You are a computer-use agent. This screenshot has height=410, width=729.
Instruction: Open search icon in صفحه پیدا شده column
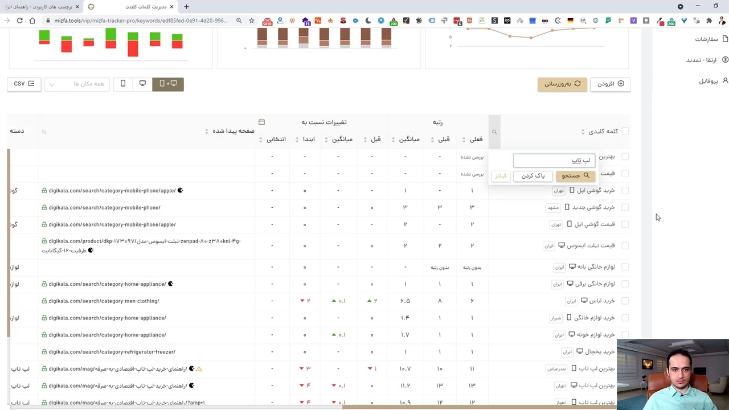pos(44,132)
